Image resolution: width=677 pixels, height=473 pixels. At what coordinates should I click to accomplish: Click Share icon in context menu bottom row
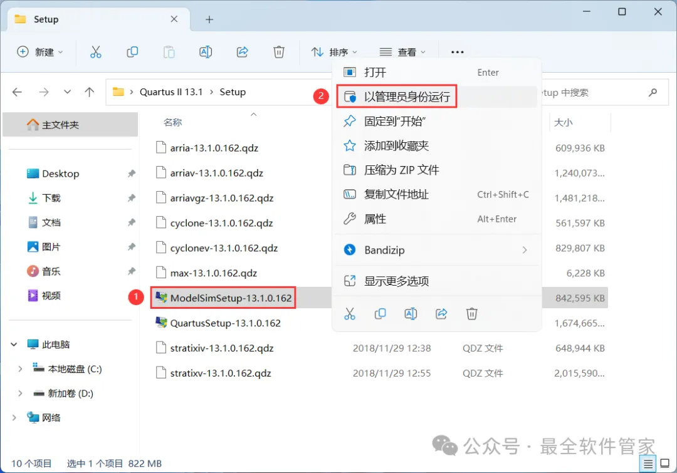point(441,314)
